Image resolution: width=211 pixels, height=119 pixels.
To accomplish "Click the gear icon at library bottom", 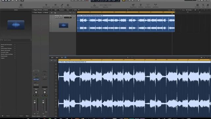I will click(2, 116).
